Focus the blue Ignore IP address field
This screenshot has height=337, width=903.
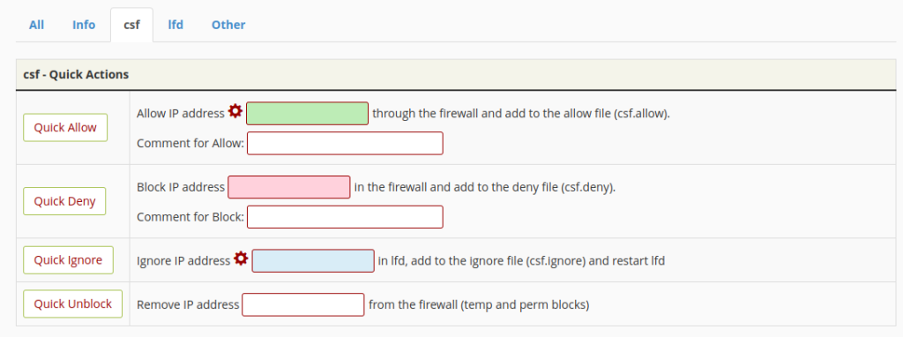tap(313, 261)
